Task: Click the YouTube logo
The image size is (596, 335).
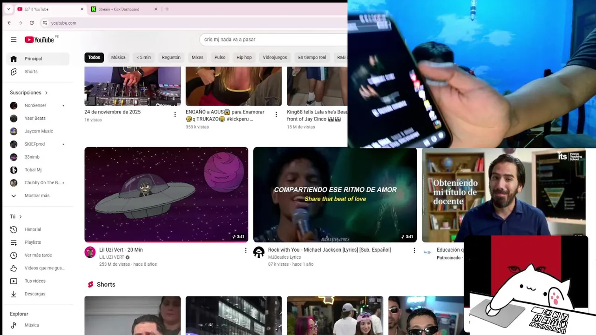Action: (40, 40)
